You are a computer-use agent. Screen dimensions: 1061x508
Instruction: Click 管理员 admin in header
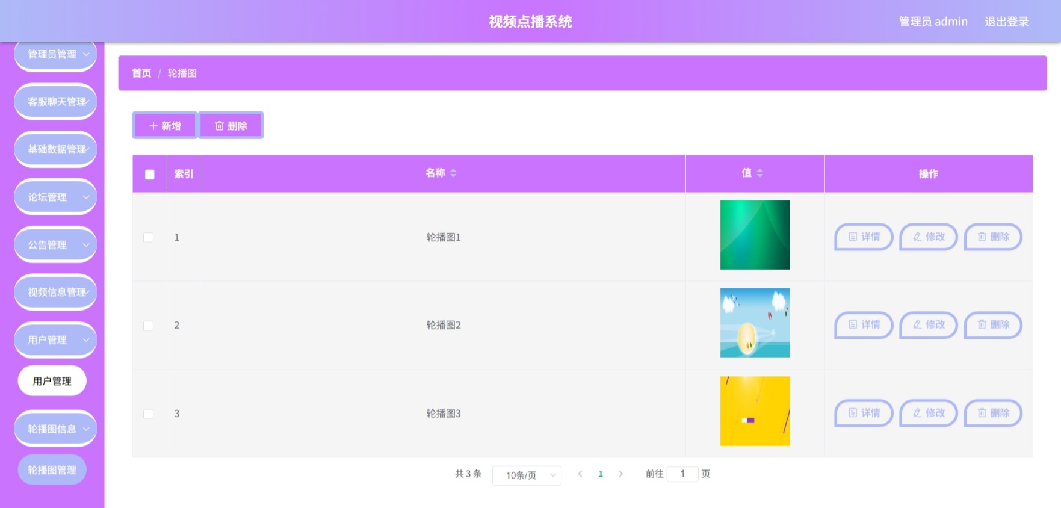pyautogui.click(x=933, y=22)
